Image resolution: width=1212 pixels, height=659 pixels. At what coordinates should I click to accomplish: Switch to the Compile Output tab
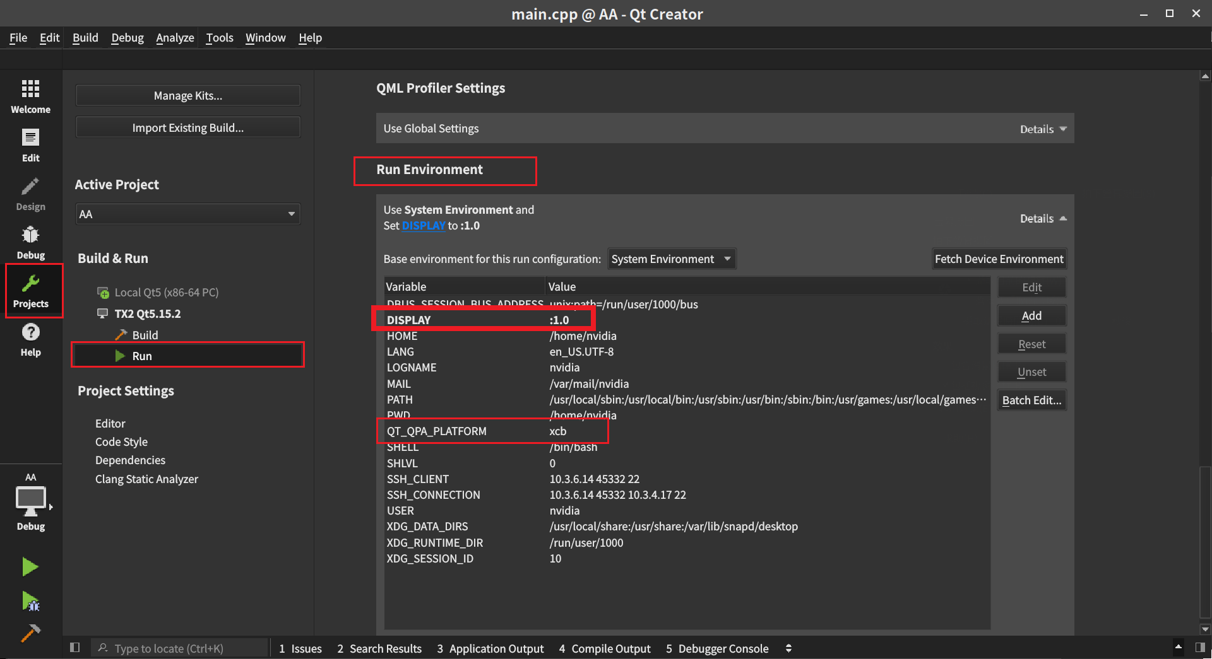(604, 648)
